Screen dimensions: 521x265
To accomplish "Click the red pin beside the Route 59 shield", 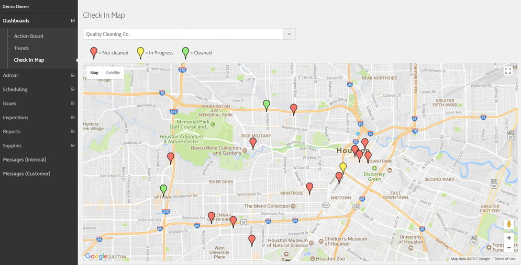I will click(233, 222).
